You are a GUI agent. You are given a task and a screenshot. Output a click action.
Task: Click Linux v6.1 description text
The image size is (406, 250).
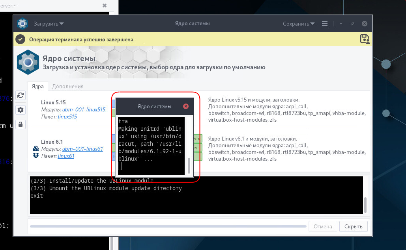(x=287, y=149)
